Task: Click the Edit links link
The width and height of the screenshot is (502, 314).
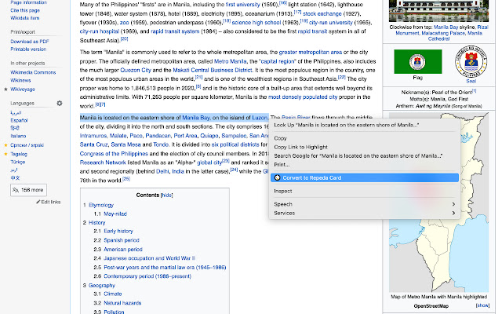Action: [51, 203]
